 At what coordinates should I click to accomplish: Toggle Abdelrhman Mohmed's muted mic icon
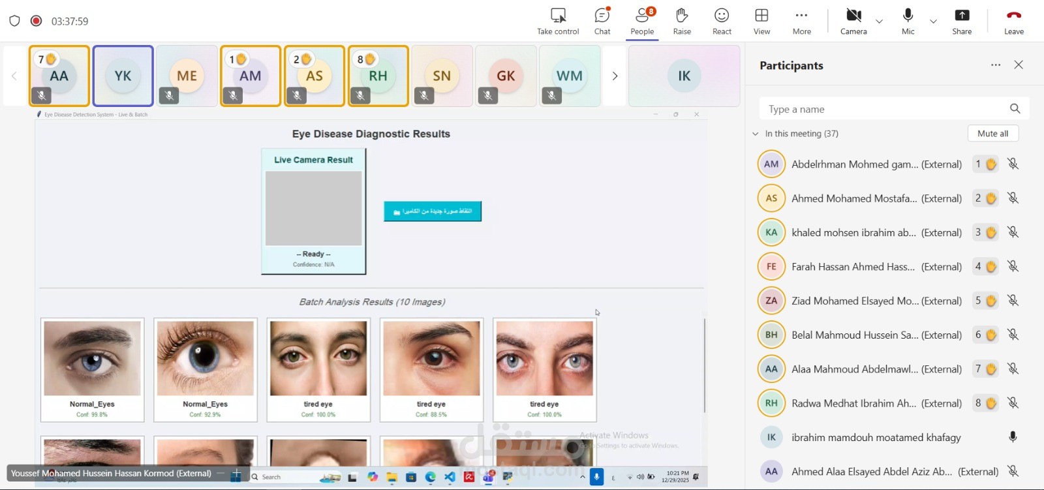pos(1013,164)
